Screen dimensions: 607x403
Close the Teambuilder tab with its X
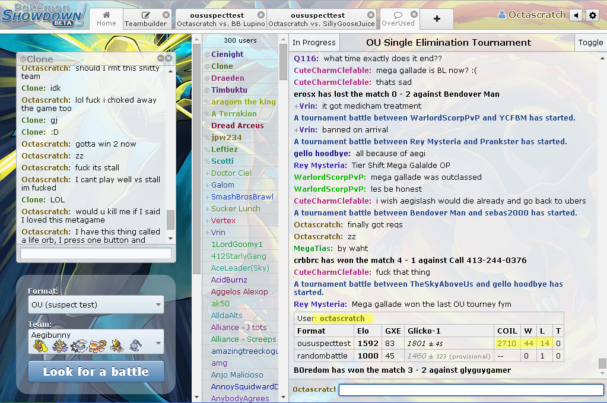point(166,15)
